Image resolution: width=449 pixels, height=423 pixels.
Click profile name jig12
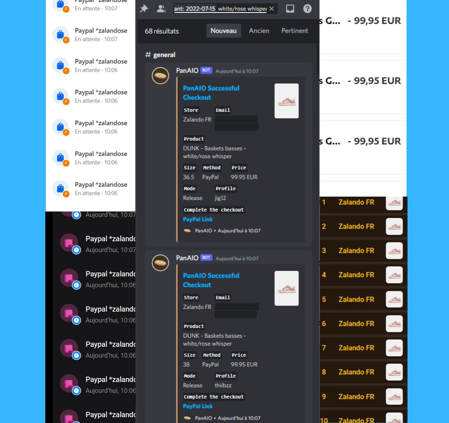coord(220,198)
